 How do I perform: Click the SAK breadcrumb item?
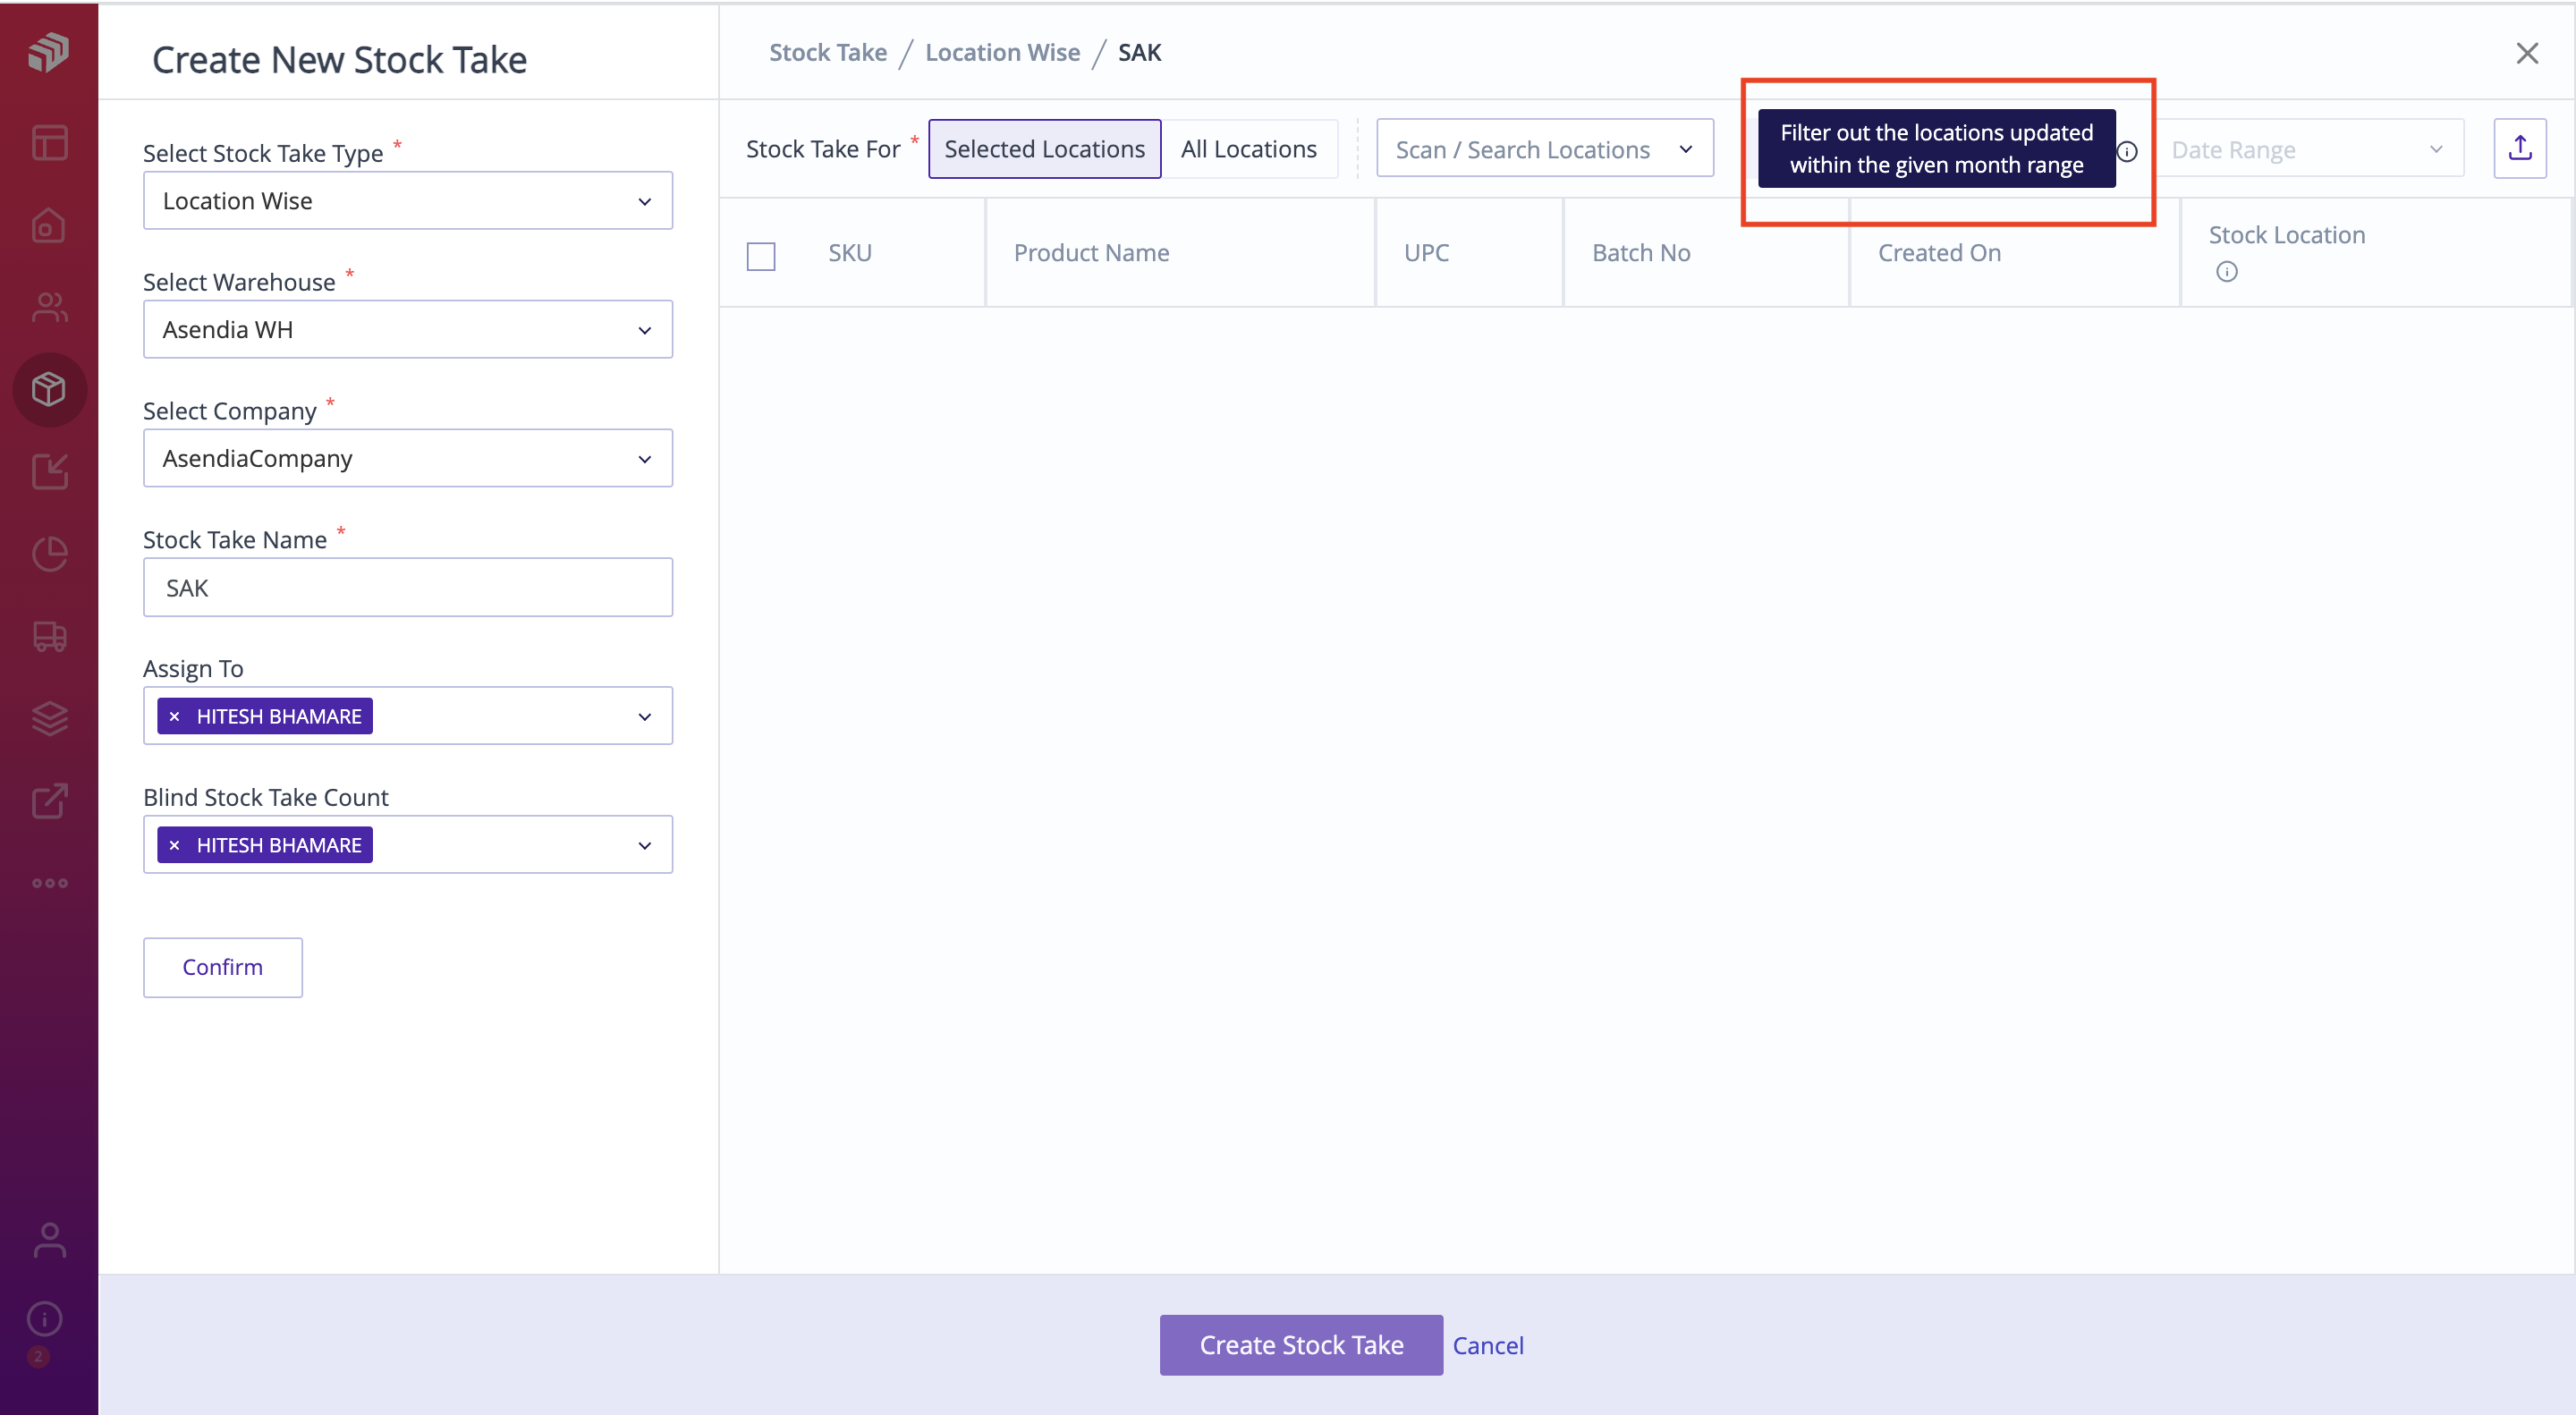(1139, 52)
